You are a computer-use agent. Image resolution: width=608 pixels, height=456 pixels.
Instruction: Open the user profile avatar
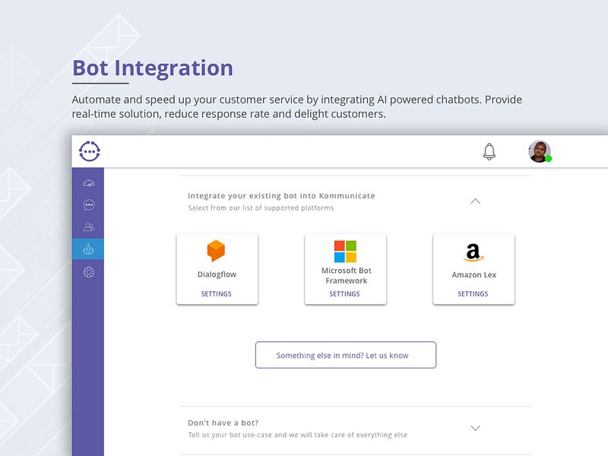coord(540,151)
